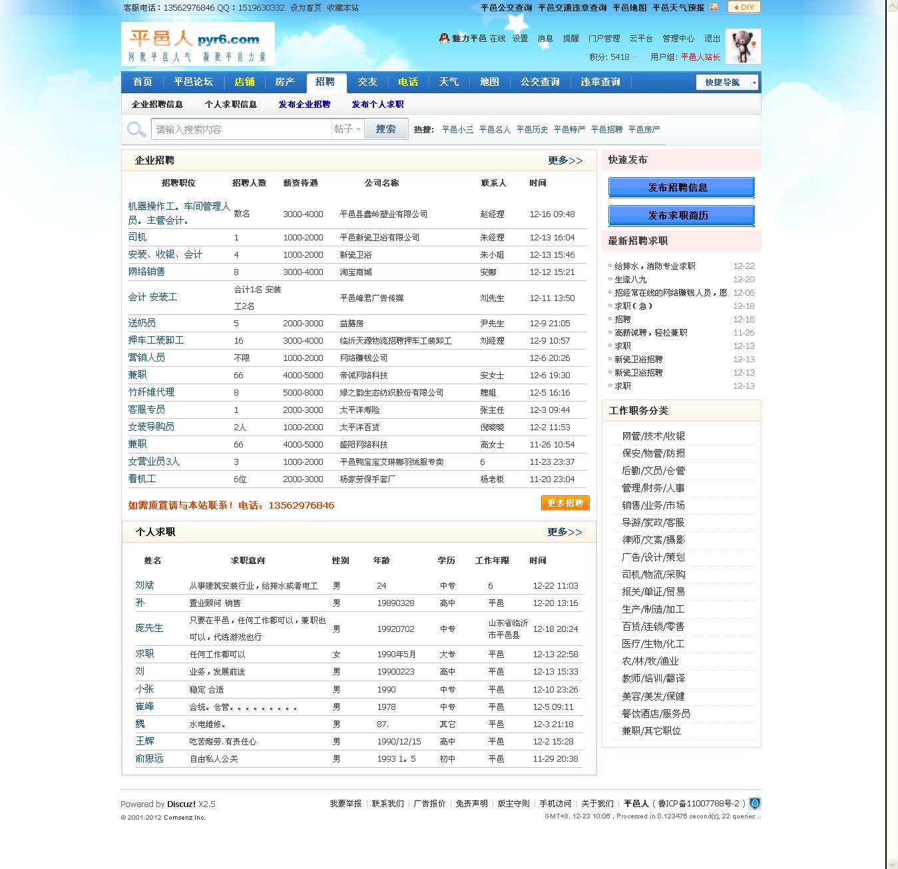Screen dimensions: 898x869
Task: Switch to the 店铺 tab
Action: coord(244,82)
